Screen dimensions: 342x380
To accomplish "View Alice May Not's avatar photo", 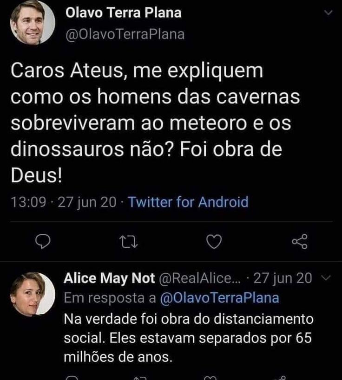I will click(33, 294).
